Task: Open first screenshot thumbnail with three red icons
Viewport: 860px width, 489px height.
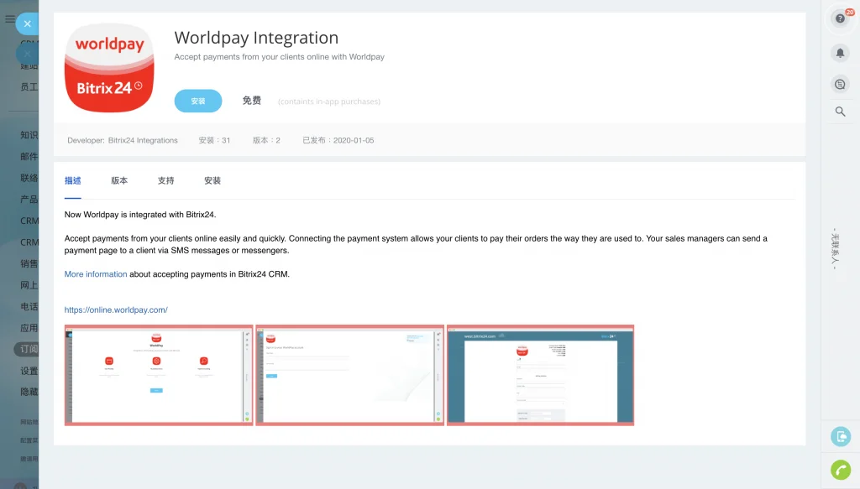Action: [x=159, y=375]
